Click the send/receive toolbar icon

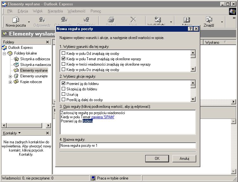(158, 20)
